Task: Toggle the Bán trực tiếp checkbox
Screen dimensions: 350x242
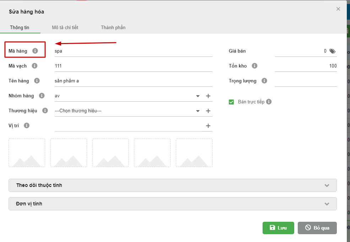Action: click(x=231, y=102)
